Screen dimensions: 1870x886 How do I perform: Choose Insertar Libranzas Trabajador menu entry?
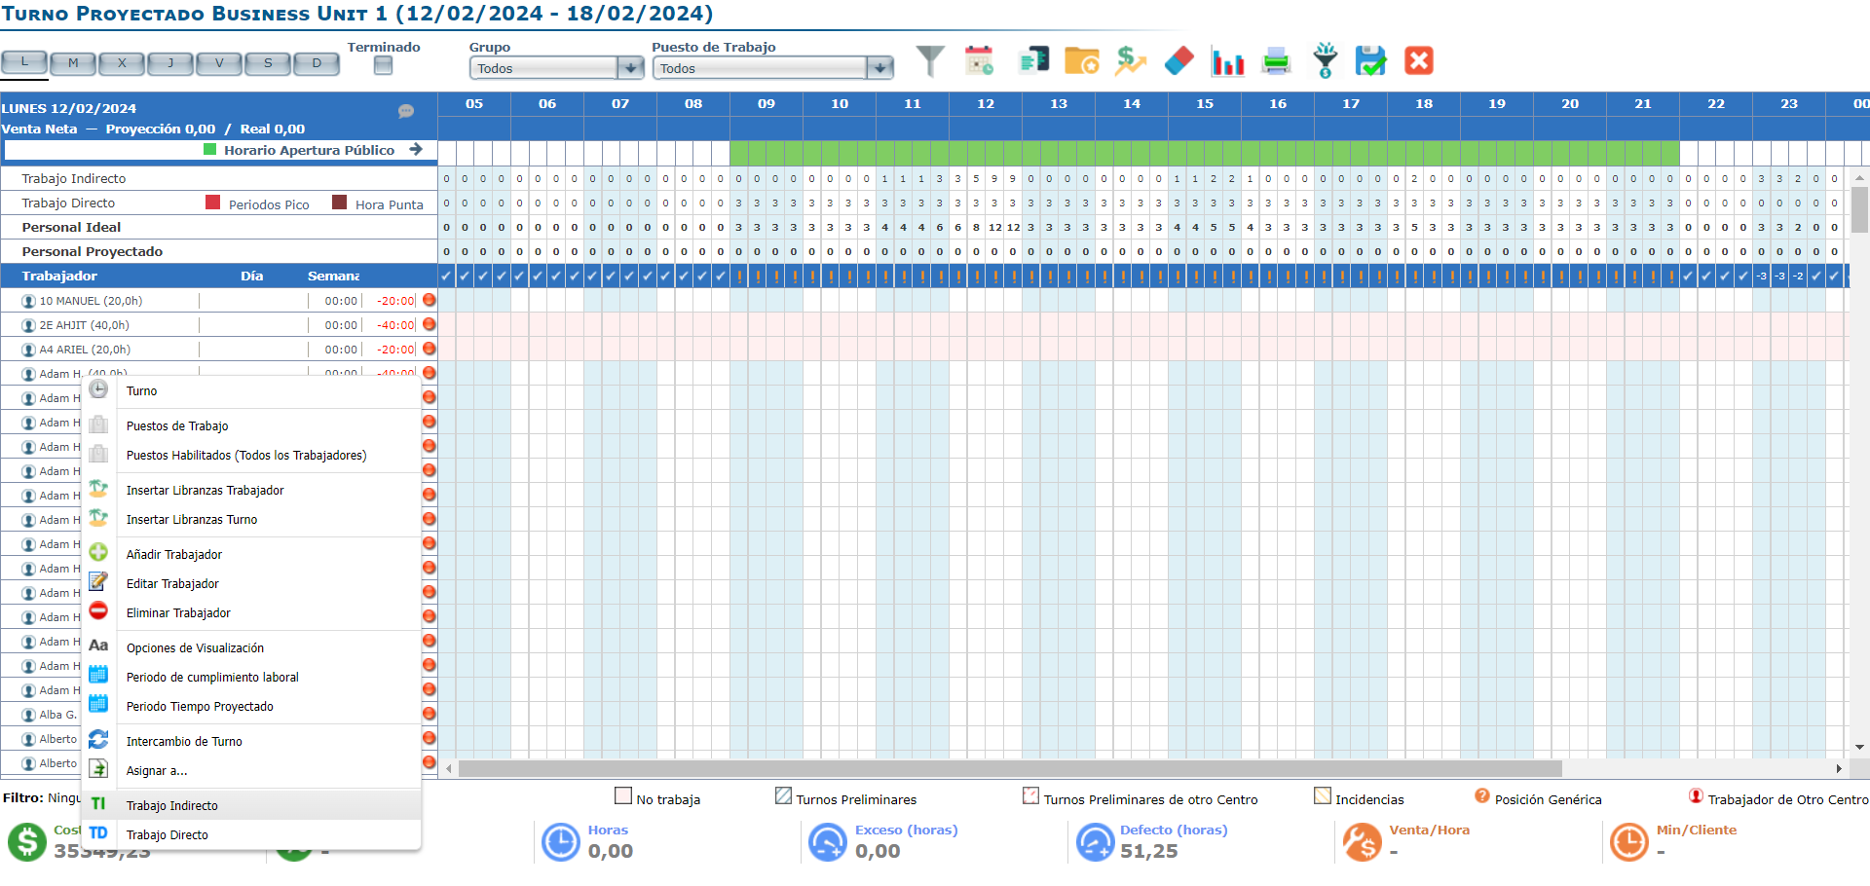(205, 491)
